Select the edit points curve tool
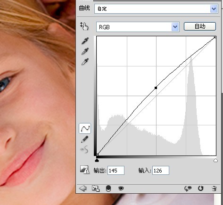The width and height of the screenshot is (223, 205). pos(85,129)
